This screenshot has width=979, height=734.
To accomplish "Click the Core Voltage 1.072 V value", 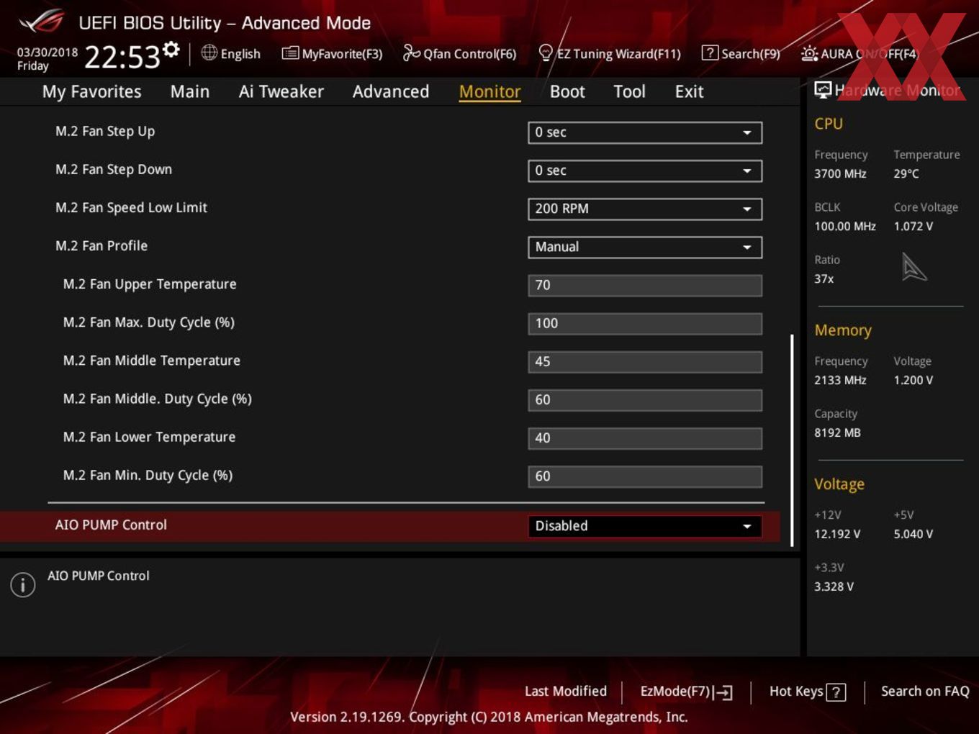I will coord(913,226).
